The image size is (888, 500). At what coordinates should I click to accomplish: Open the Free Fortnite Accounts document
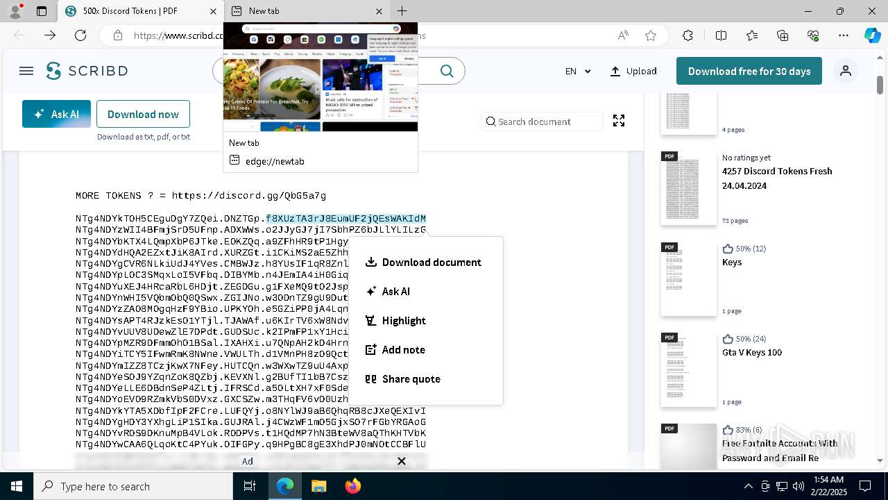[780, 450]
